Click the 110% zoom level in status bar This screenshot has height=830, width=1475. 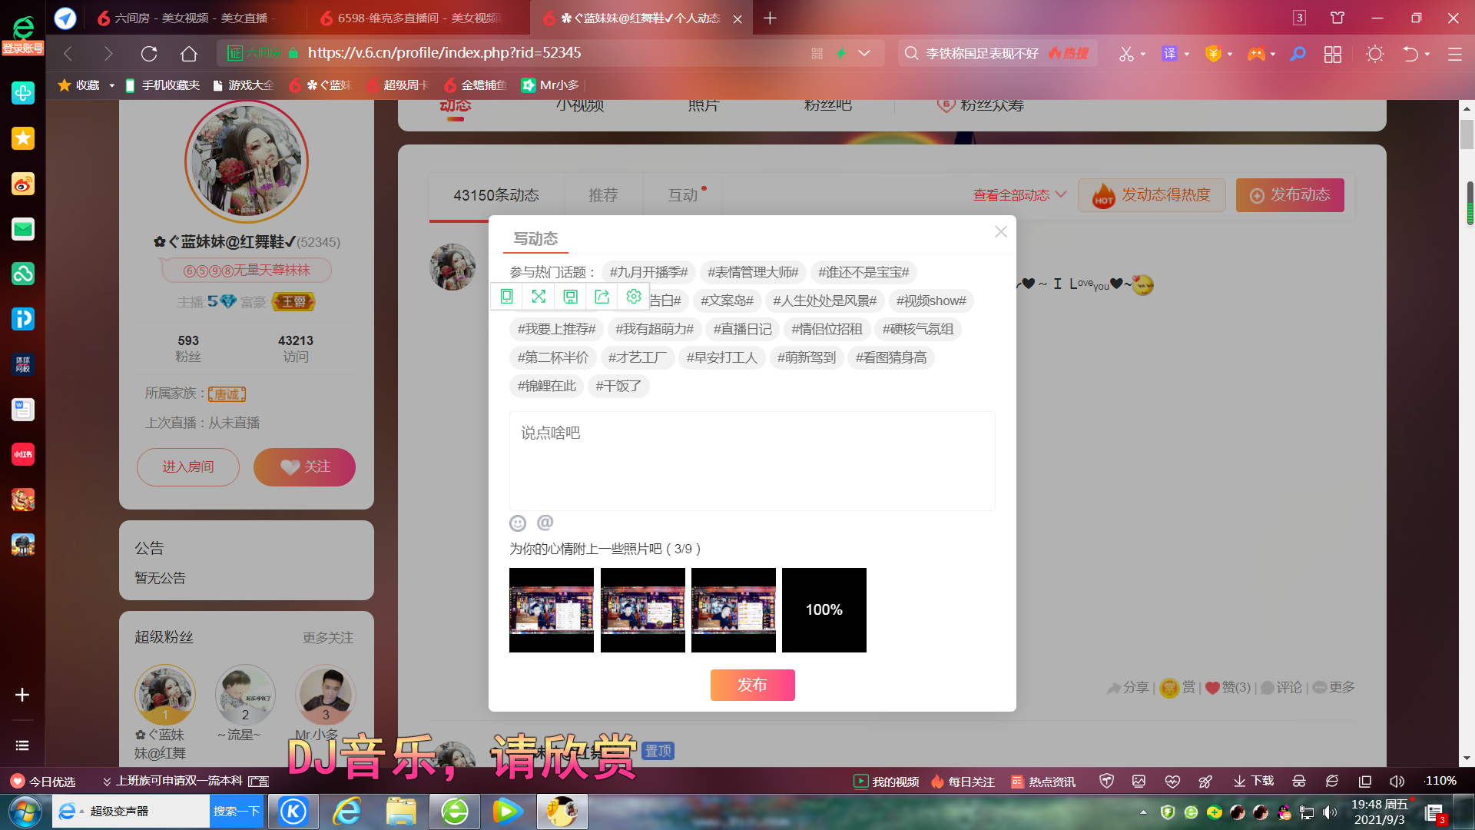point(1440,781)
